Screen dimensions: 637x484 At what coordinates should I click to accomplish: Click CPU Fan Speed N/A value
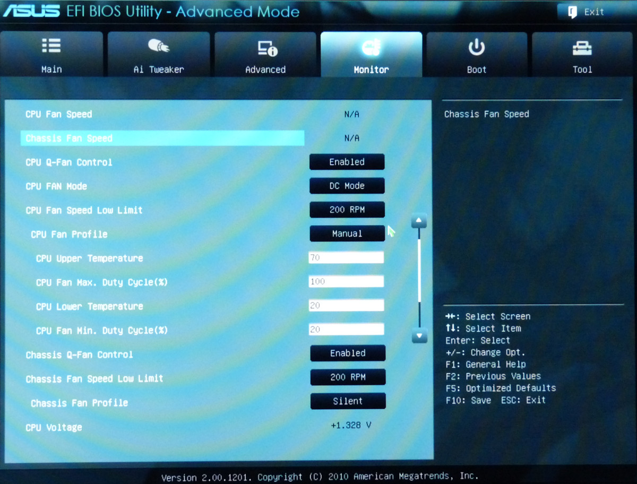pos(351,114)
